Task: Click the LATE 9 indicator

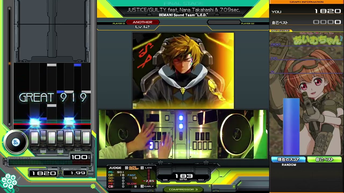Action: tap(146, 168)
